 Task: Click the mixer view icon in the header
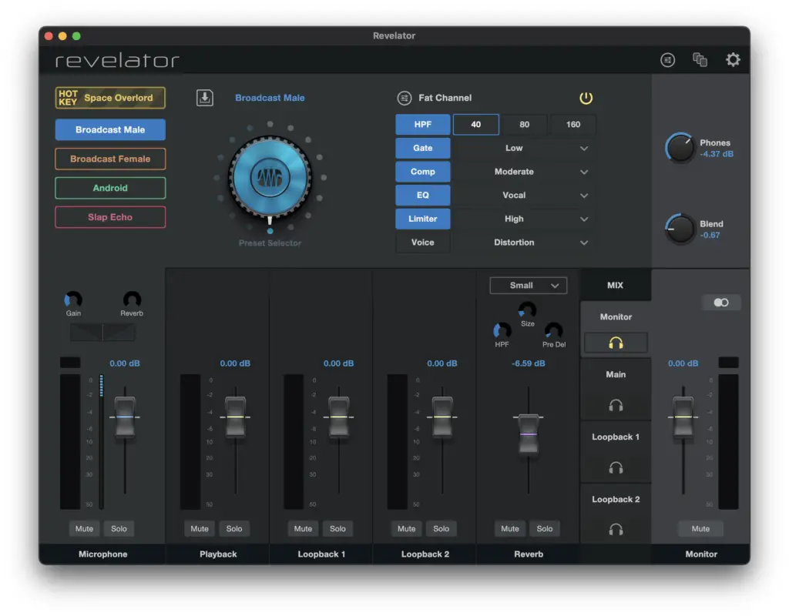click(667, 60)
